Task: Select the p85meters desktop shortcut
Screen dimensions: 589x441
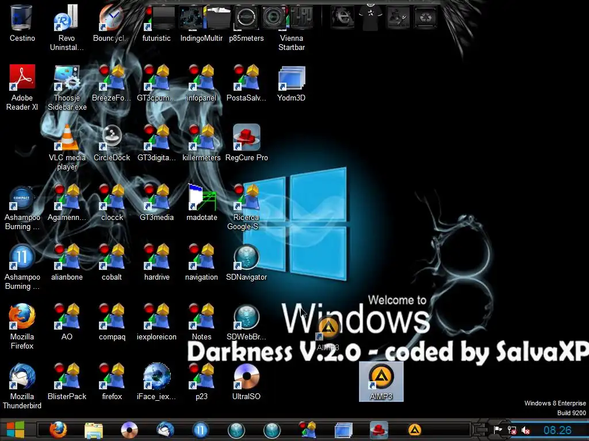Action: (246, 23)
